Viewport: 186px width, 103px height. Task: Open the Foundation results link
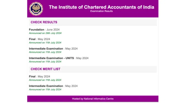36,30
